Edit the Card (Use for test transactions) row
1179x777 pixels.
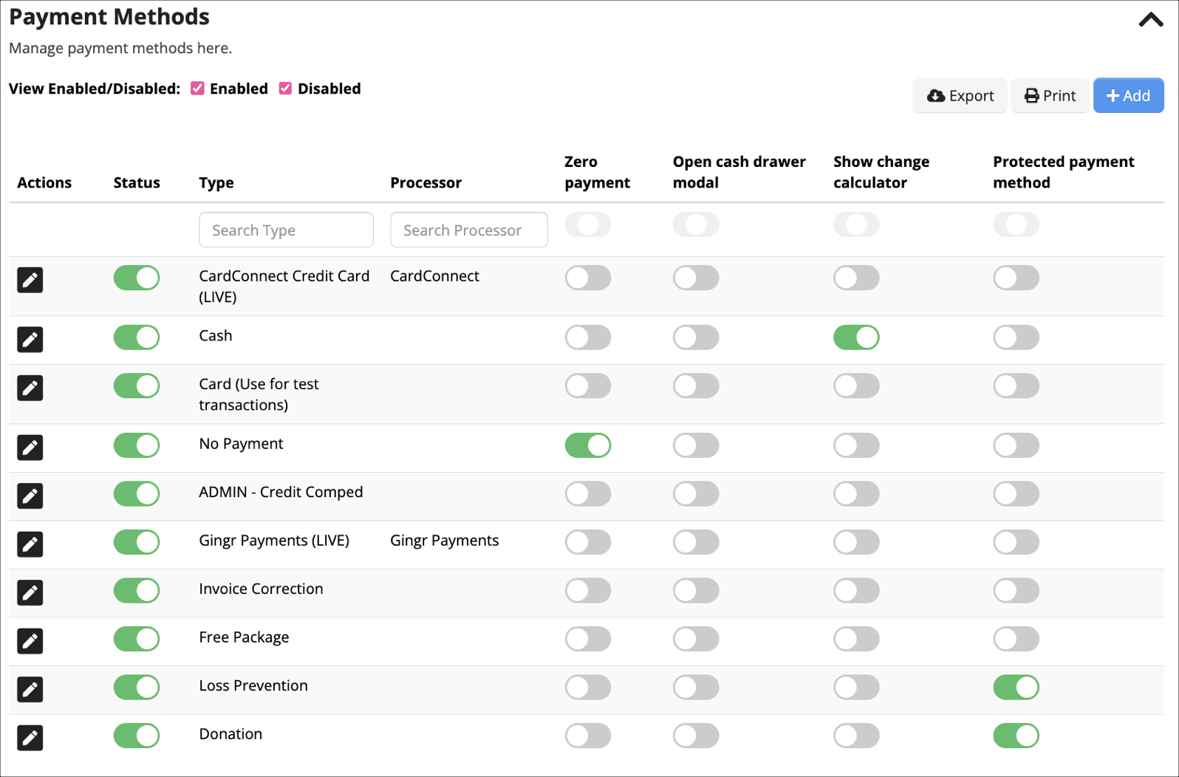click(30, 388)
